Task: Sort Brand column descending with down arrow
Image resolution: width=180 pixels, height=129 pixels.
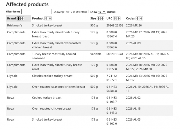Action: 22,18
